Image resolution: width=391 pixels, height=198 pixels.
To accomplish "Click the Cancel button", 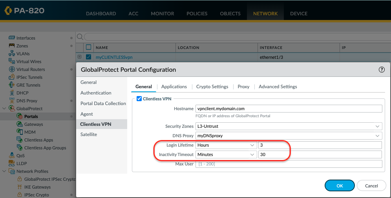I will click(371, 185).
